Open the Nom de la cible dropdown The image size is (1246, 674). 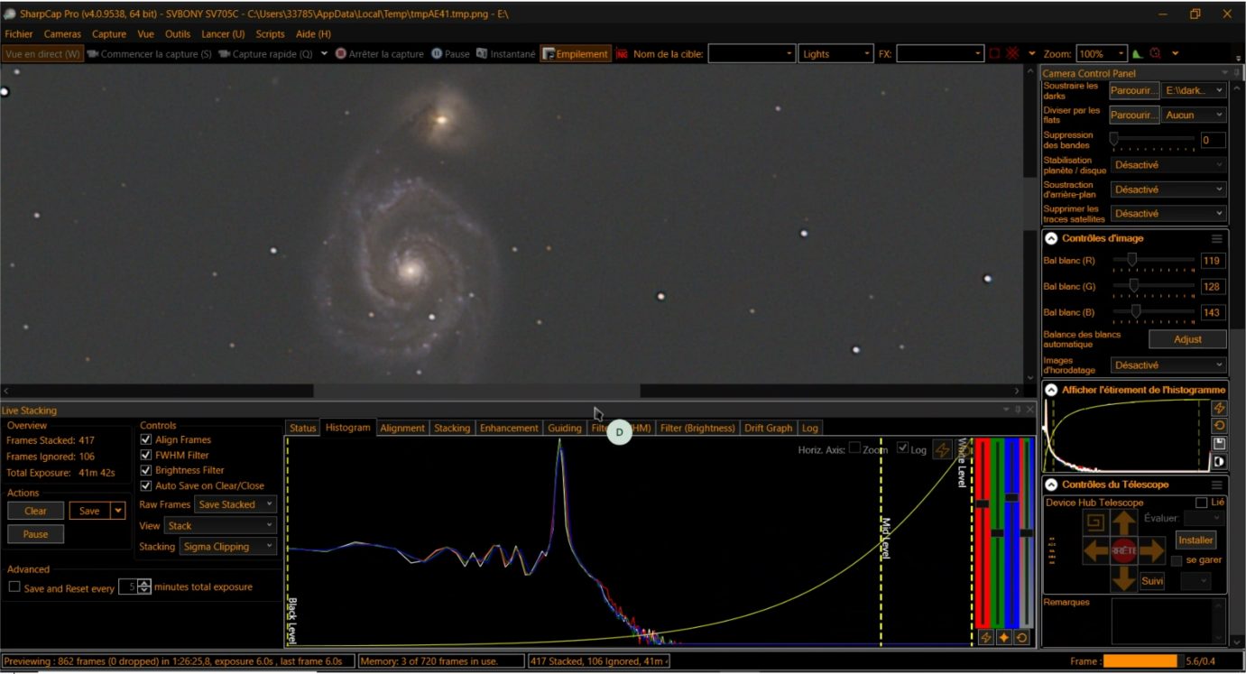[752, 54]
